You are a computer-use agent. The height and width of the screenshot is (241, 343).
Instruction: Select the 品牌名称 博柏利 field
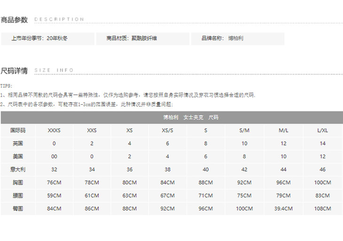click(x=222, y=39)
